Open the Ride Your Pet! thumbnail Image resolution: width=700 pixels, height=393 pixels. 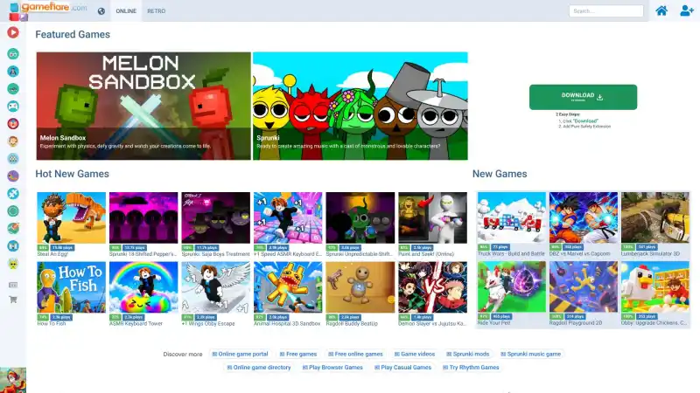pyautogui.click(x=512, y=286)
